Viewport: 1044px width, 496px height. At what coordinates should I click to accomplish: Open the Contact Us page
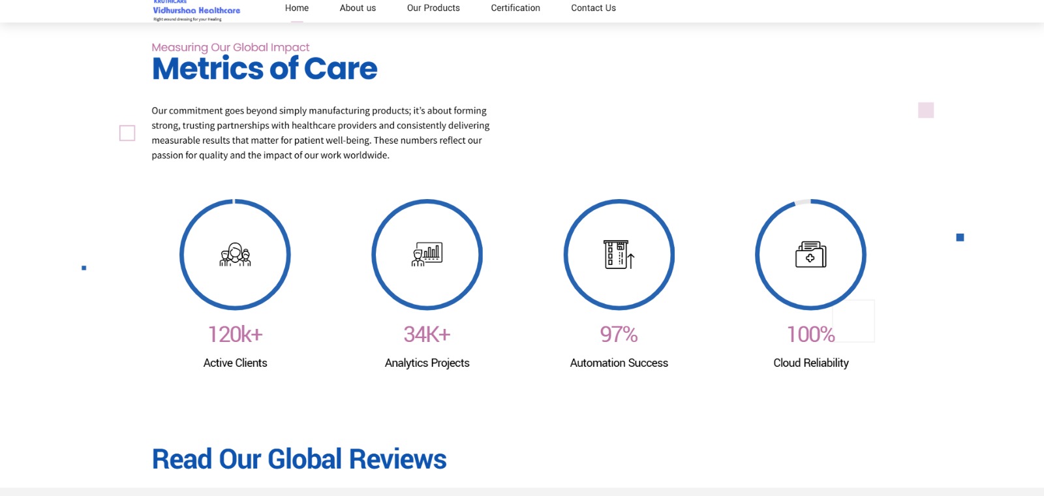coord(593,8)
